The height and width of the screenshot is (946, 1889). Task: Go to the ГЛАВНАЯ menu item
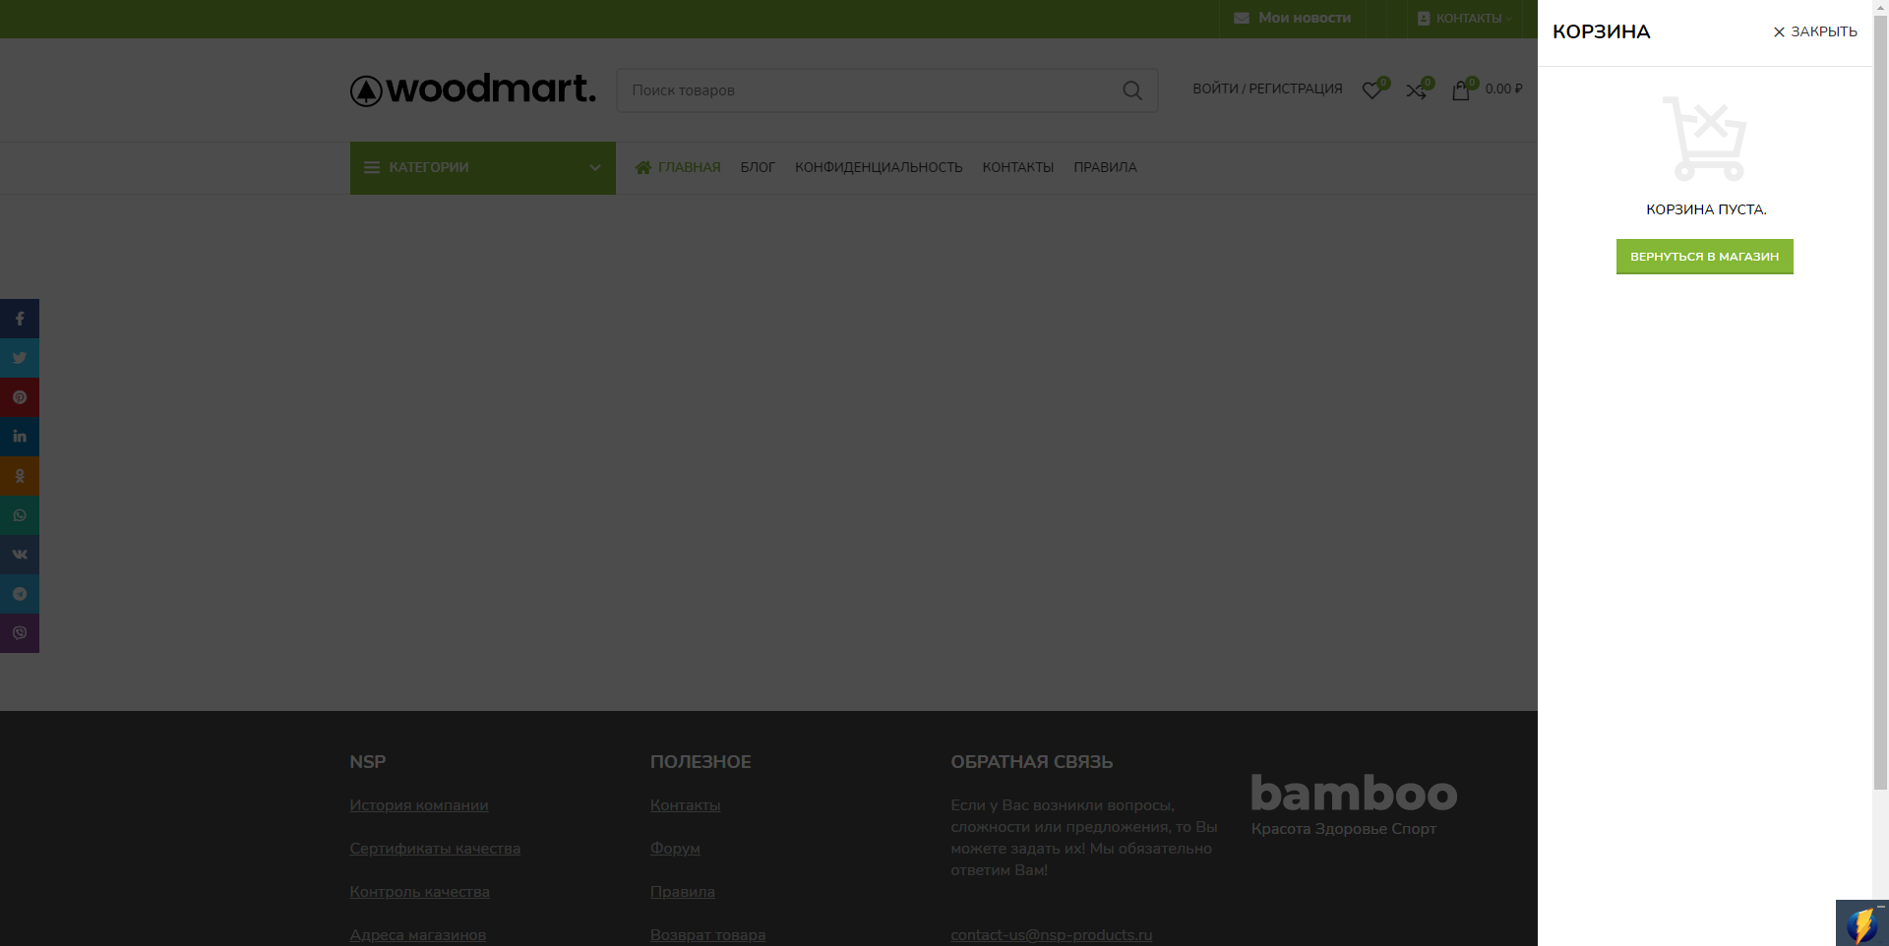(x=678, y=167)
